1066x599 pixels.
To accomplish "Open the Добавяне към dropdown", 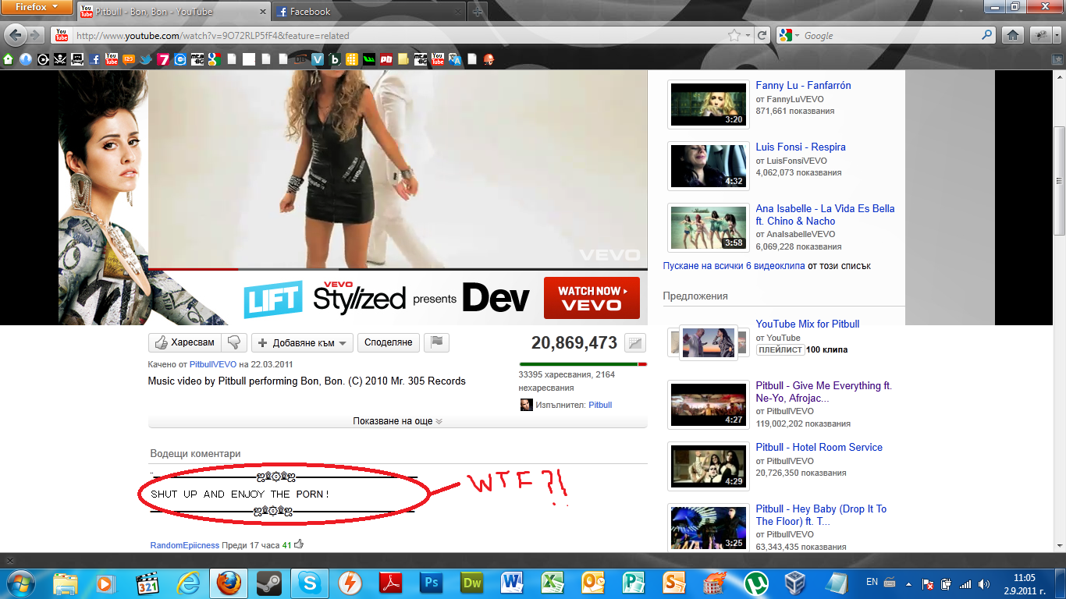I will pyautogui.click(x=302, y=343).
